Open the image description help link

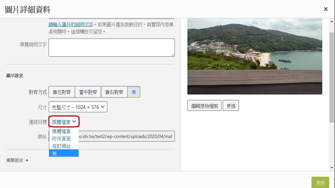click(x=71, y=24)
